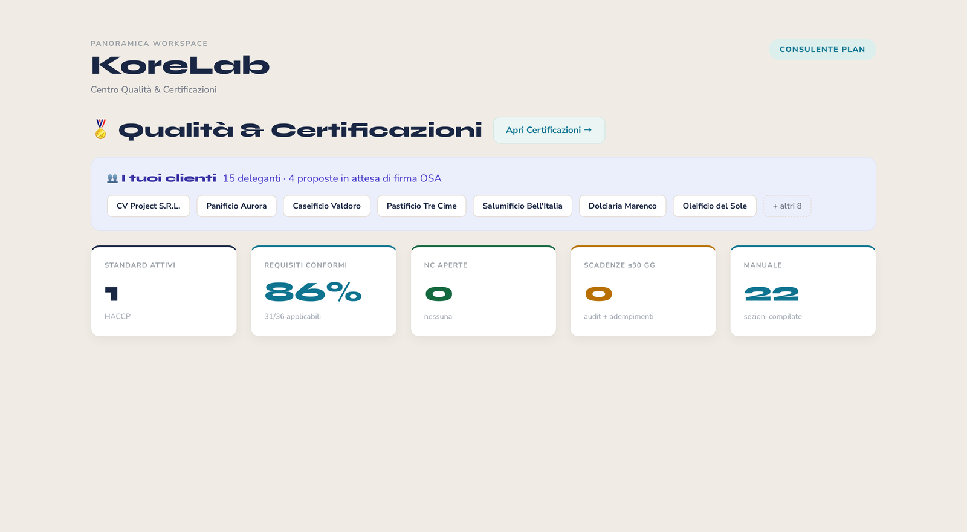Select client Salumificio Bell'Italia
The image size is (967, 532).
click(x=522, y=206)
